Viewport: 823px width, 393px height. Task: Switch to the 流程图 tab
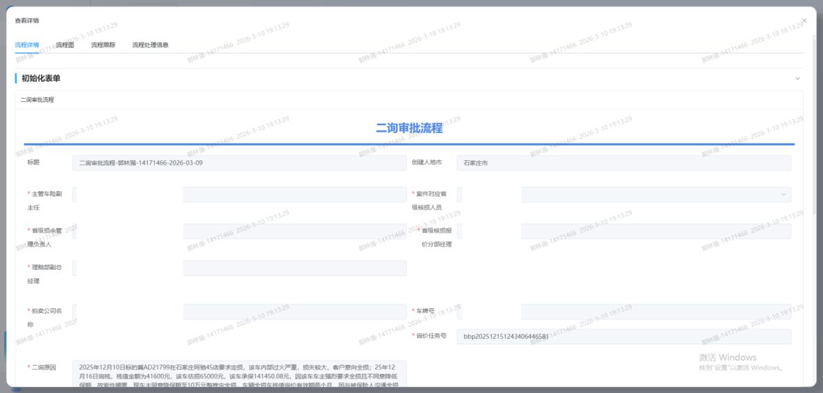click(65, 45)
